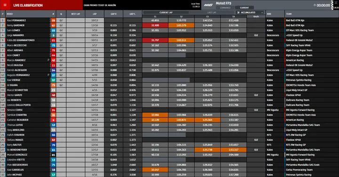339x177 pixels.
Task: Click the Moto2 logo
Action: tap(208, 5)
